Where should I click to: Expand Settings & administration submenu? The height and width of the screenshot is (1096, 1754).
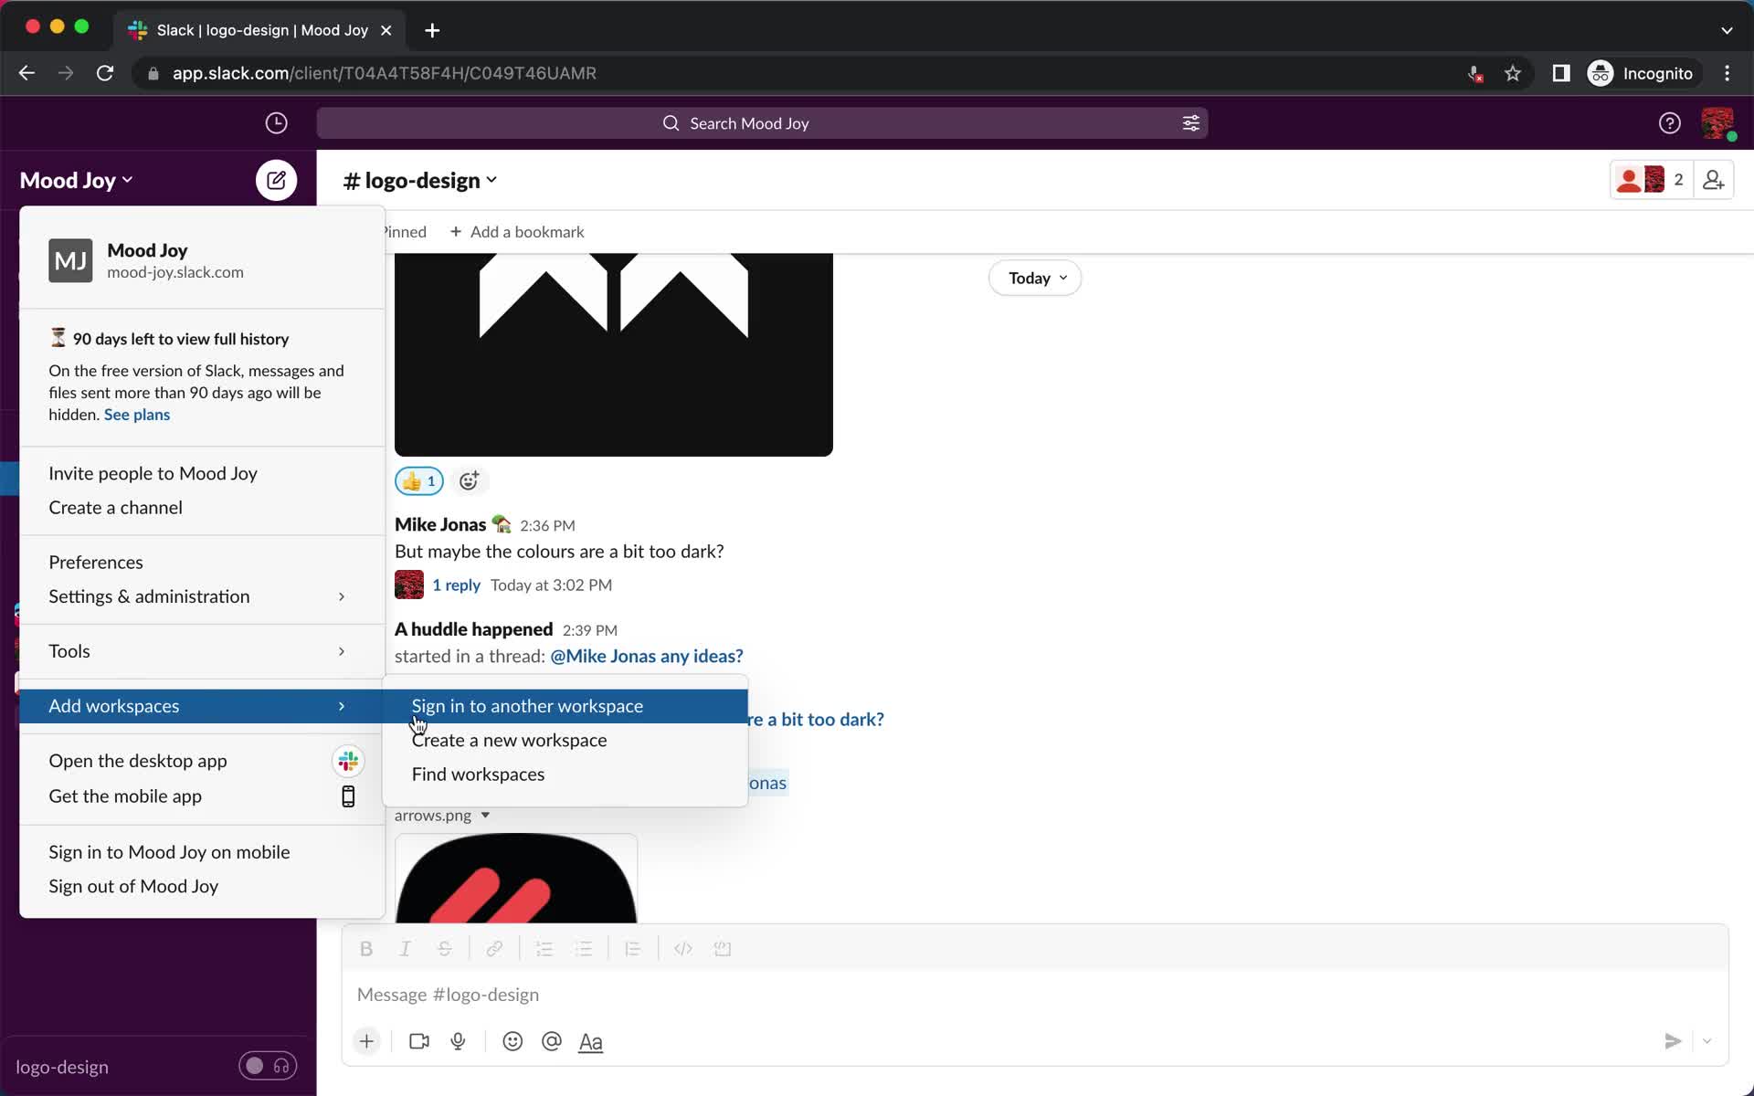202,596
